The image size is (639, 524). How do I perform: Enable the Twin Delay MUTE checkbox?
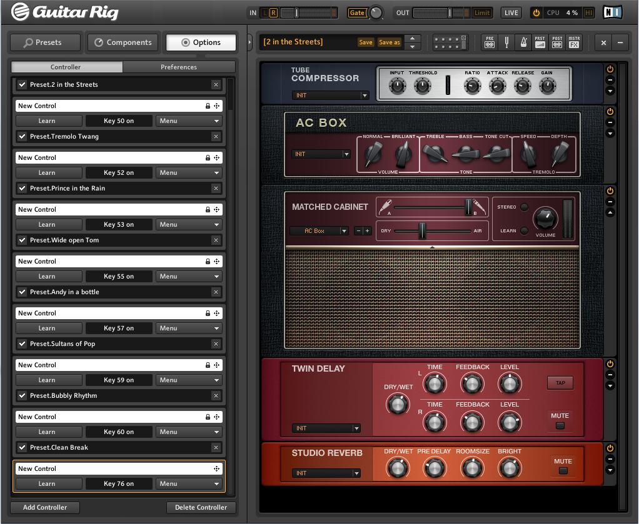tap(560, 426)
